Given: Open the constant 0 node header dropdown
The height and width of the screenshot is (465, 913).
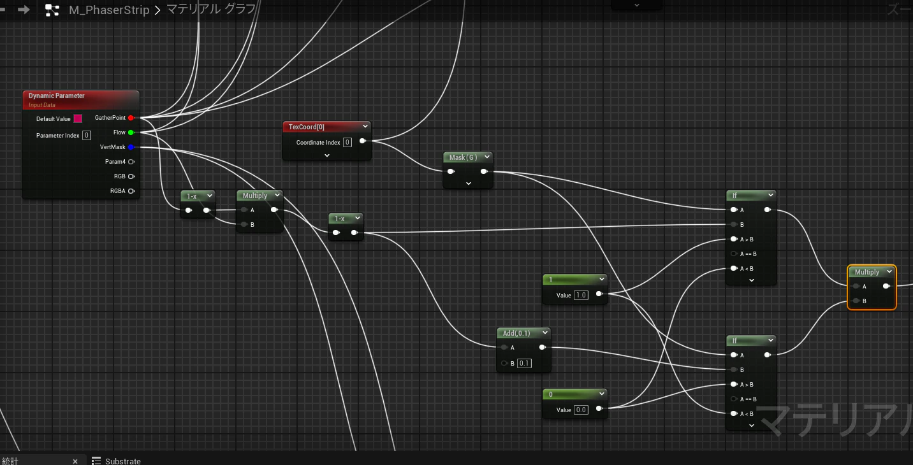Looking at the screenshot, I should (x=601, y=394).
